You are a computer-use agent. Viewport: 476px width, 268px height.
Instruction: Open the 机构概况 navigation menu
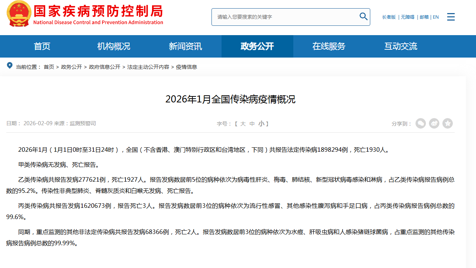point(114,46)
